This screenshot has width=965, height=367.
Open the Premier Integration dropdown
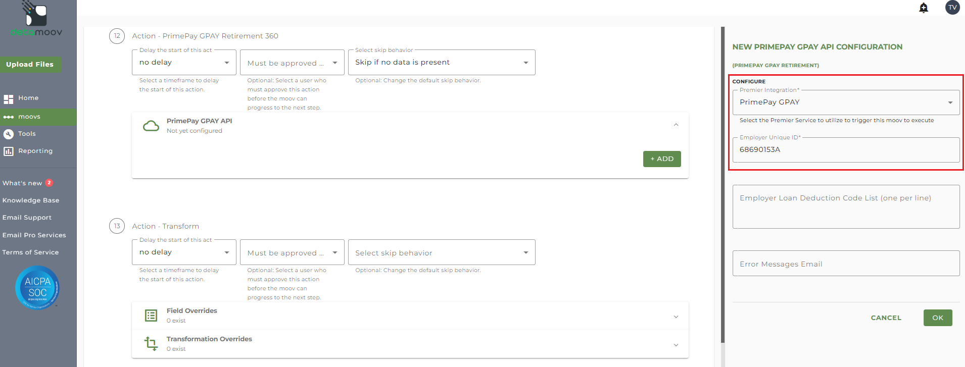coord(846,102)
